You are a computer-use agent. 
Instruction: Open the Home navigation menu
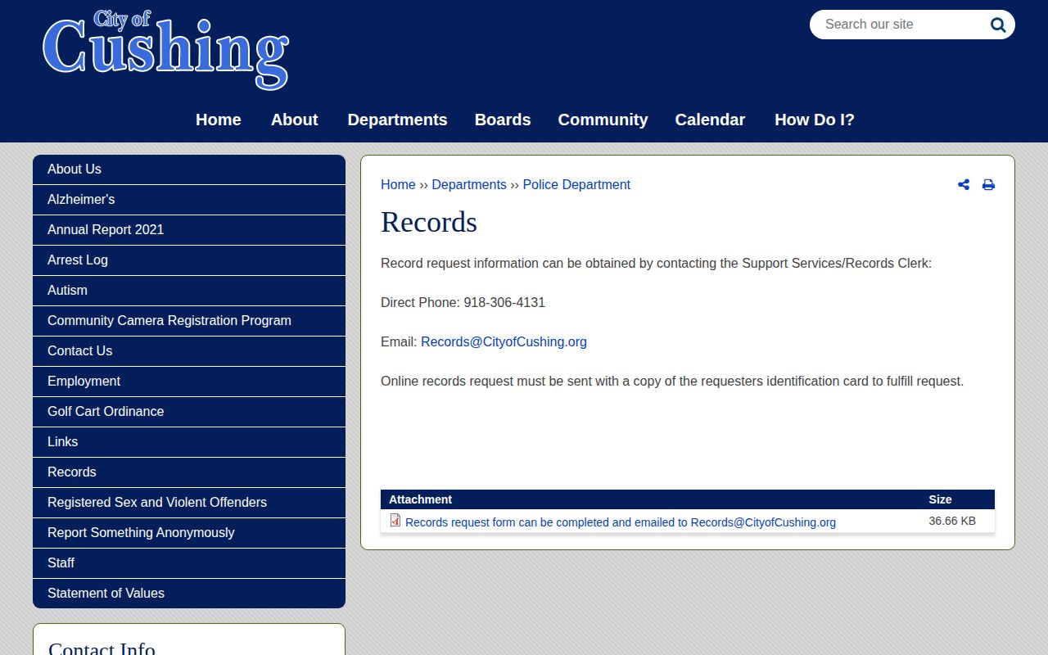[x=219, y=120]
